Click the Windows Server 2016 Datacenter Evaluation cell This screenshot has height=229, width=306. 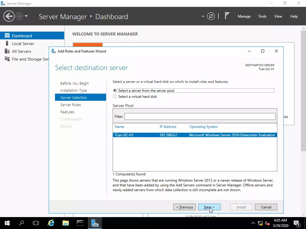pos(232,135)
